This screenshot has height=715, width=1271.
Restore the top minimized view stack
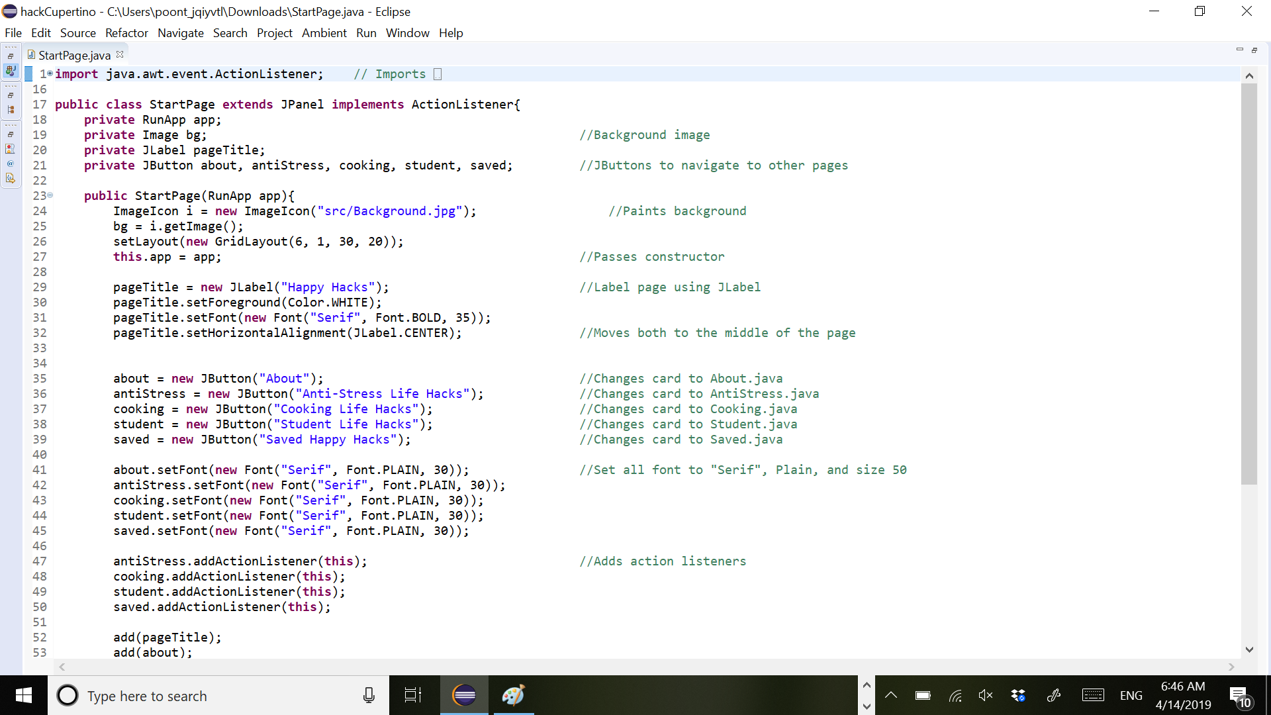click(x=11, y=56)
